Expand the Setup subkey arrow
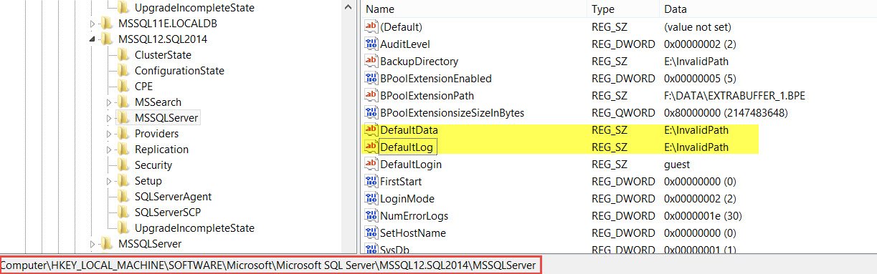 coord(109,181)
